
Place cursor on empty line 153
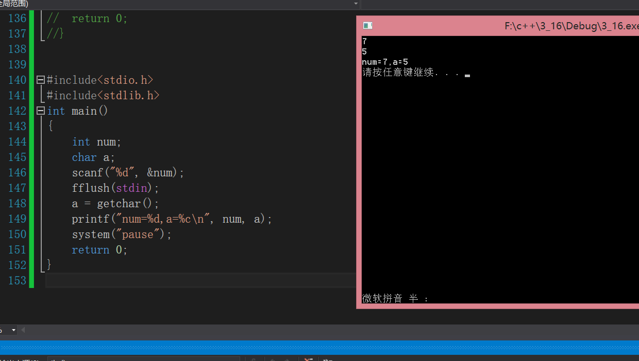tap(200, 280)
